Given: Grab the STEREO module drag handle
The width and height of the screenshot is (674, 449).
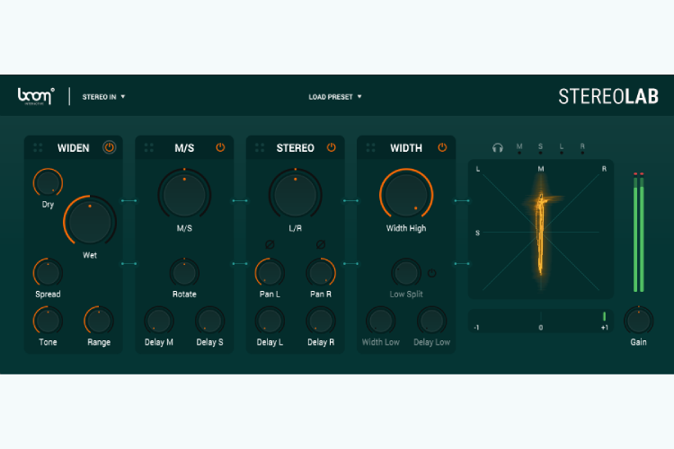Looking at the screenshot, I should coord(260,148).
